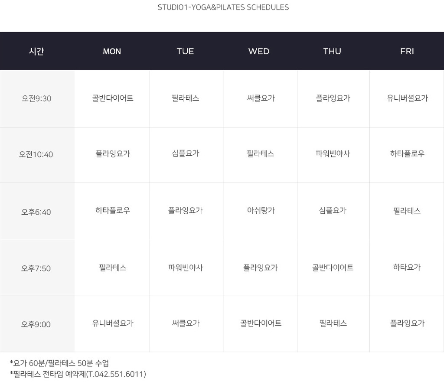Click the MON column header
This screenshot has width=444, height=385.
[112, 51]
